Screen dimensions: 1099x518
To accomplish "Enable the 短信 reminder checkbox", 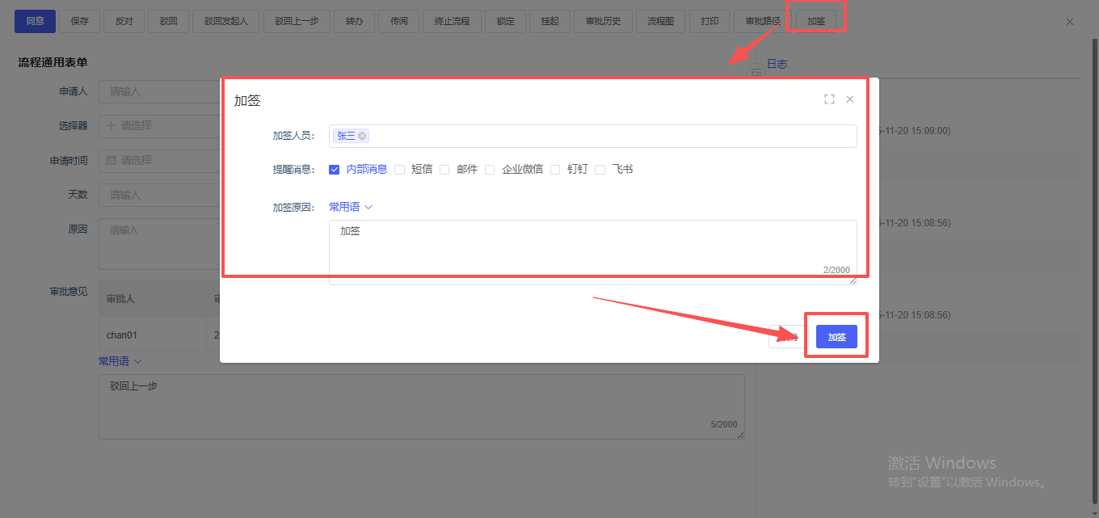I will (399, 170).
